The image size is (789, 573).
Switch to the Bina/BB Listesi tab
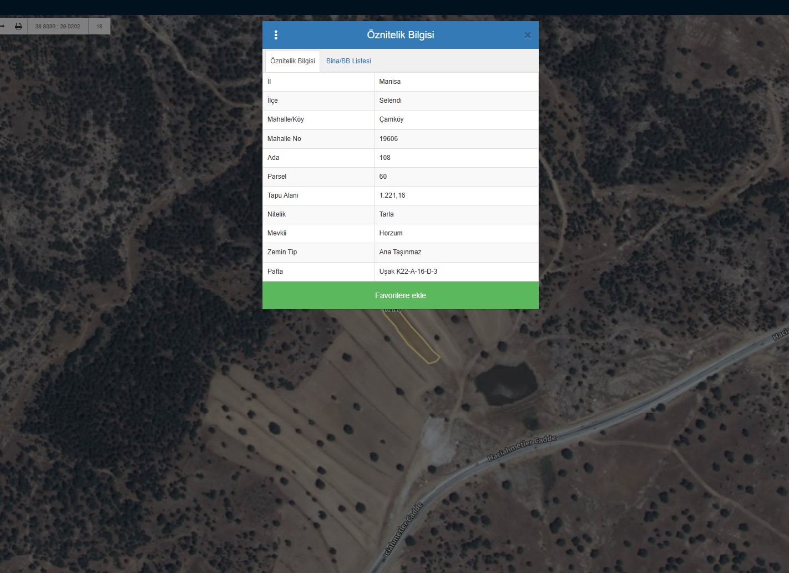click(348, 61)
